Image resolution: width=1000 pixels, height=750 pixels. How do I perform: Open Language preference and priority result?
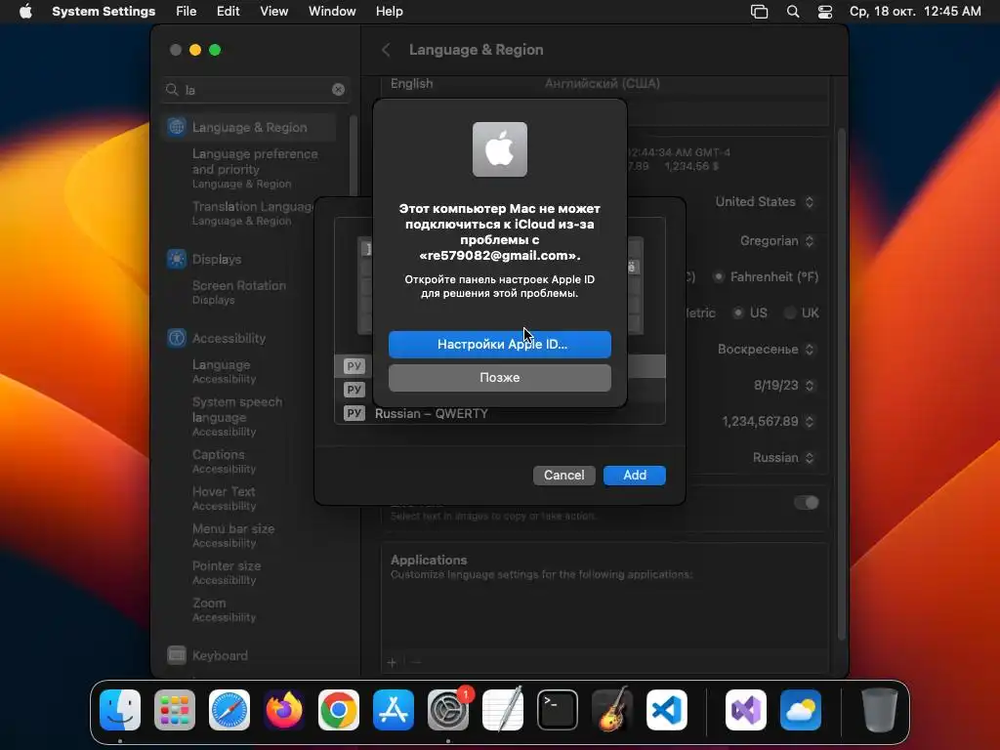coord(255,168)
